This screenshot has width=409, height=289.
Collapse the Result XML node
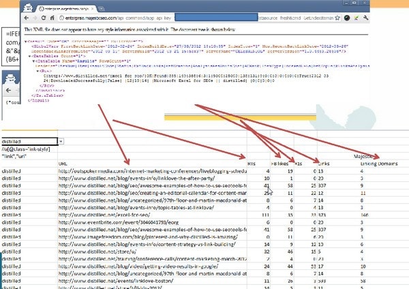pos(26,42)
